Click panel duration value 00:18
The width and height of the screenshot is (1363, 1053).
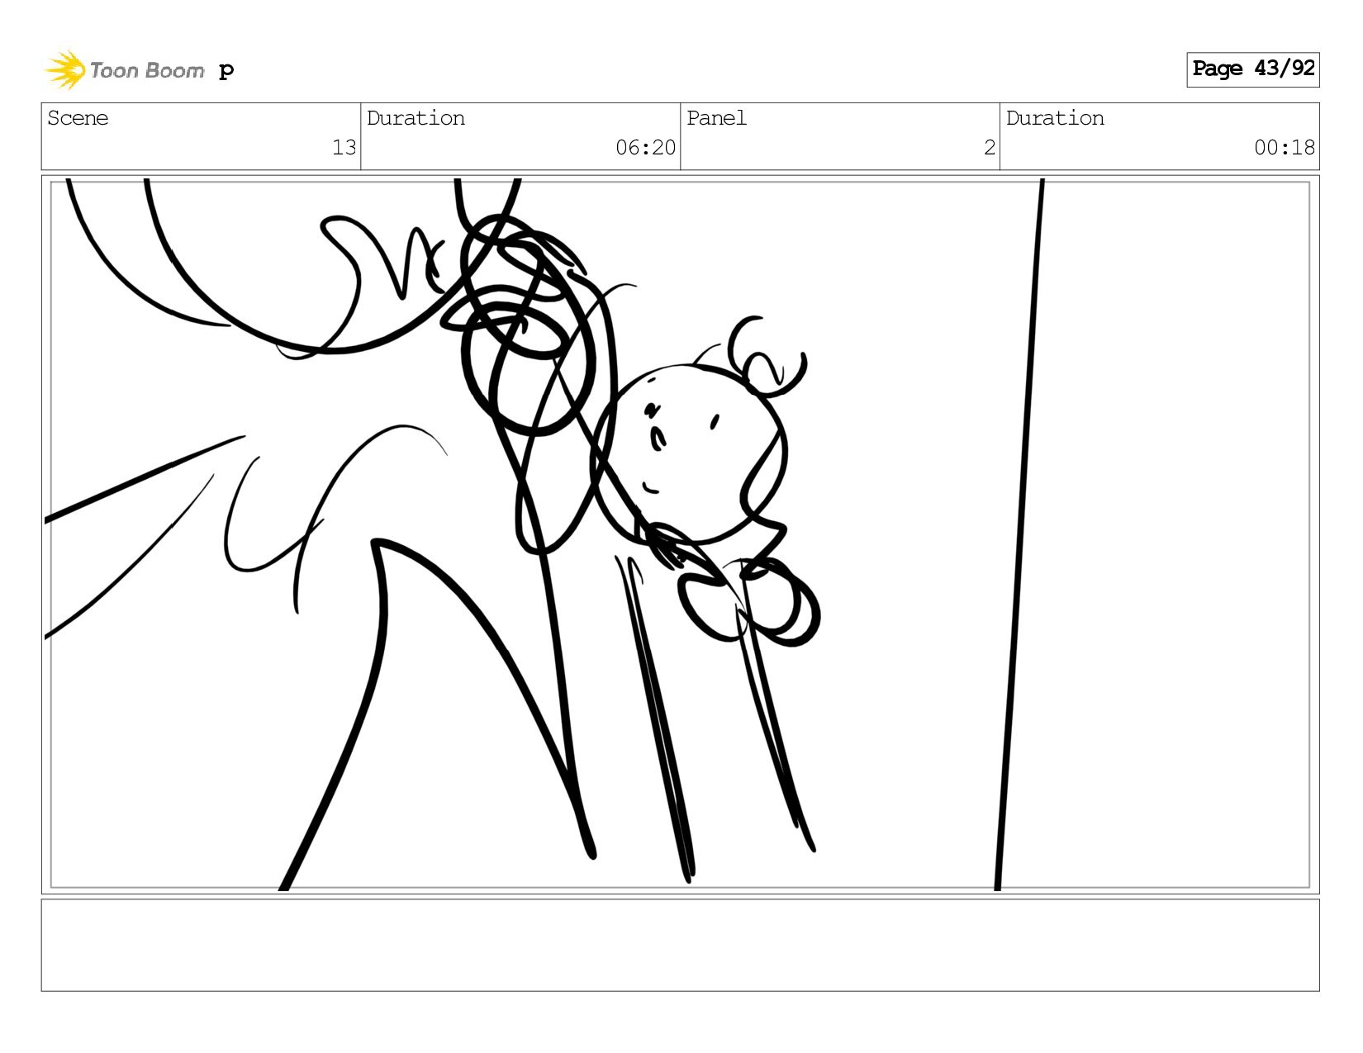[1284, 148]
